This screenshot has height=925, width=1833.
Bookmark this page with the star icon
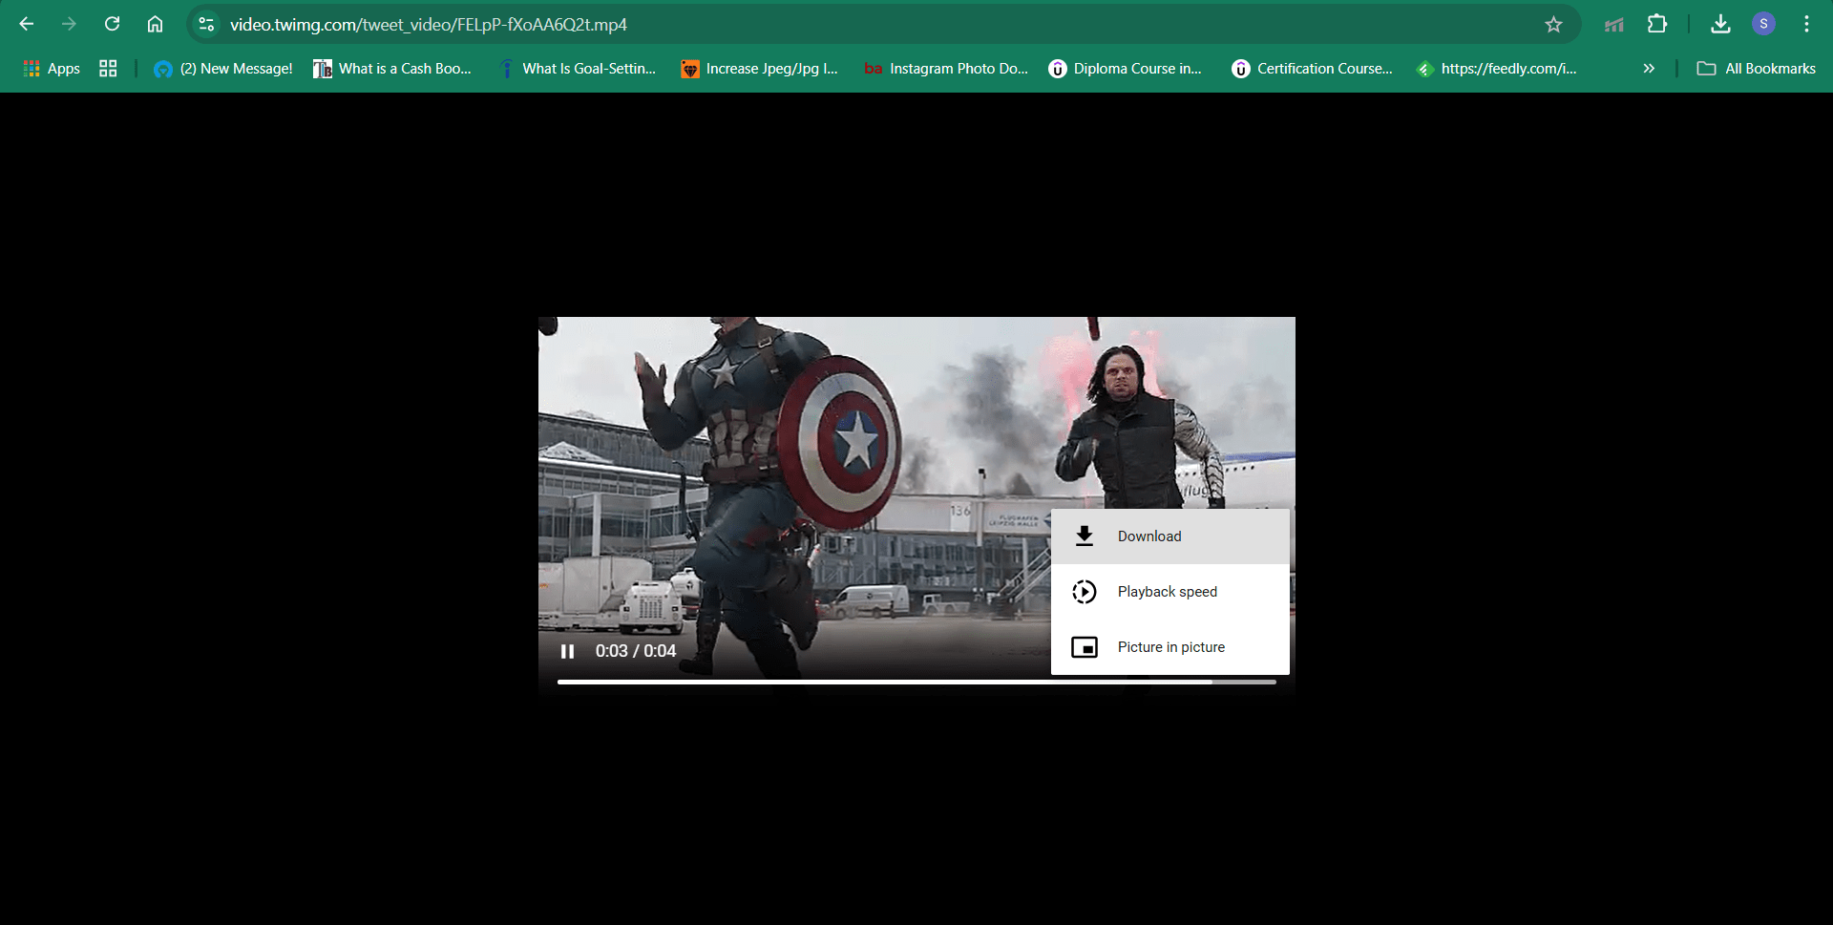pyautogui.click(x=1553, y=24)
